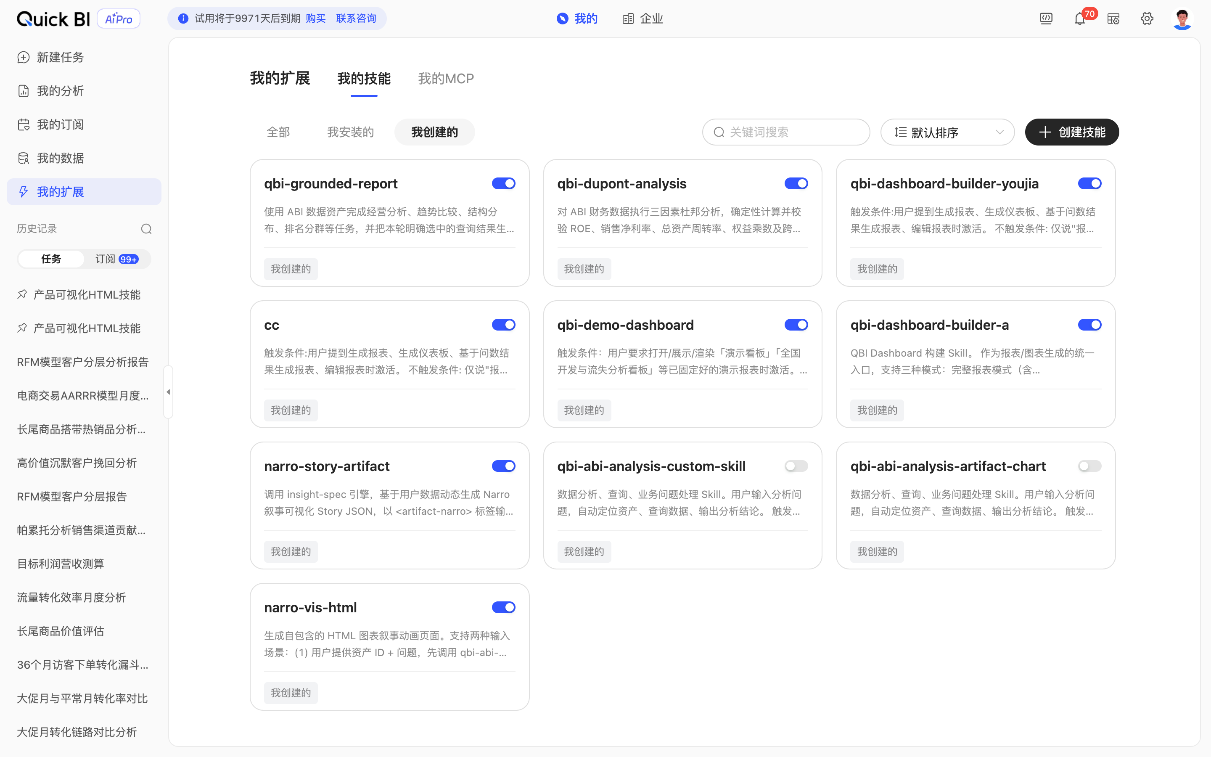Collapse the left sidebar with the arrow handle

[168, 392]
